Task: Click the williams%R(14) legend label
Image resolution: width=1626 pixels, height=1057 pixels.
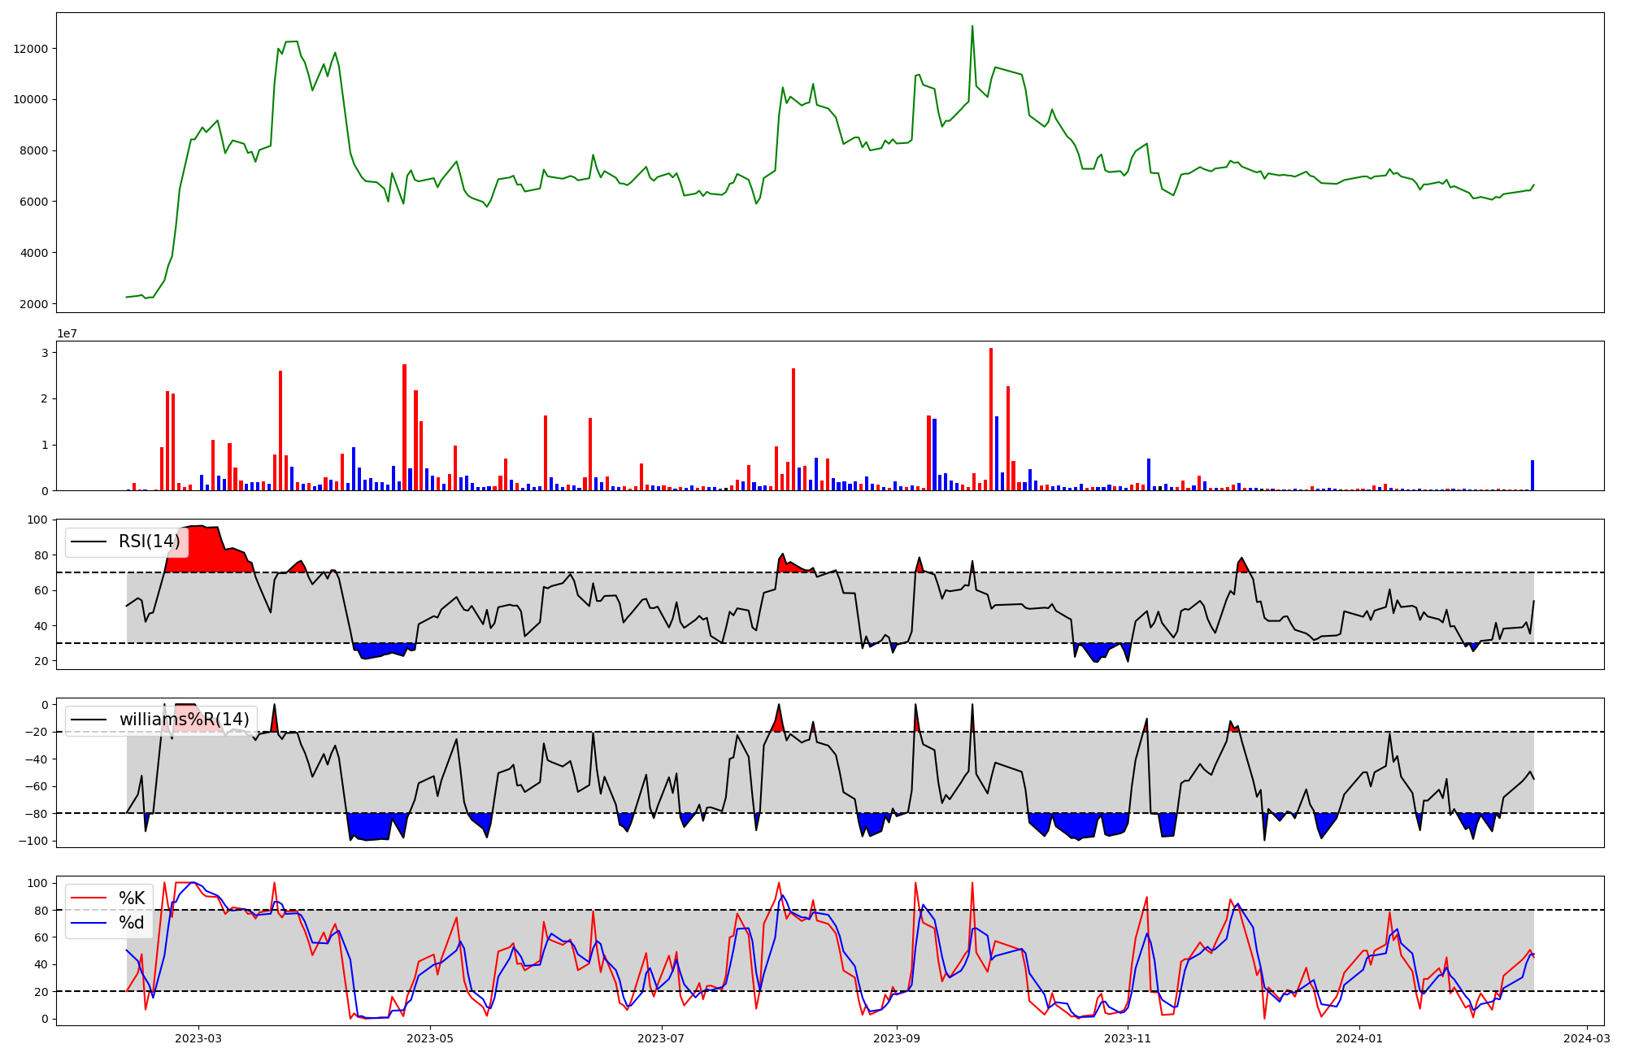Action: pyautogui.click(x=185, y=720)
